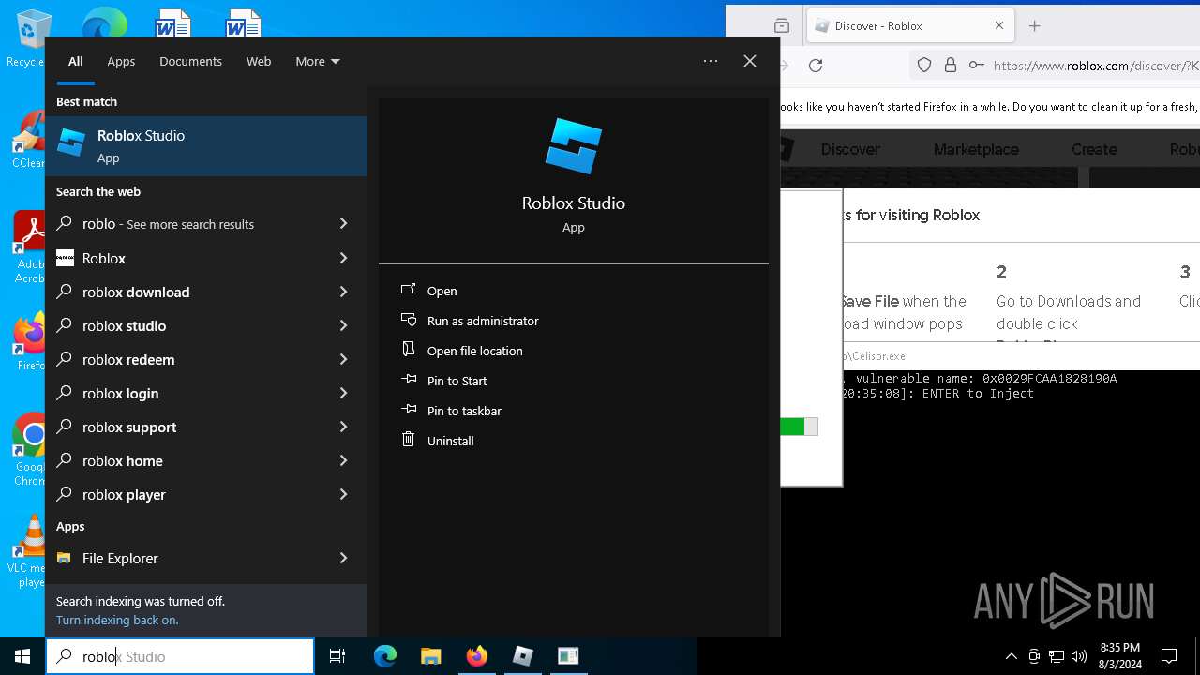Click in the taskbar search input box

pos(180,656)
